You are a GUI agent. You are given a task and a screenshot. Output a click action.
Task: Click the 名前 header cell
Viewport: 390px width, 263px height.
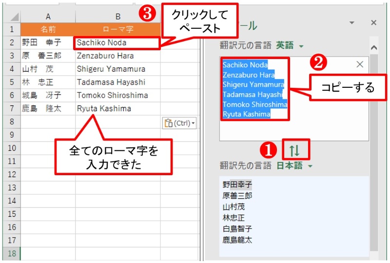point(48,29)
